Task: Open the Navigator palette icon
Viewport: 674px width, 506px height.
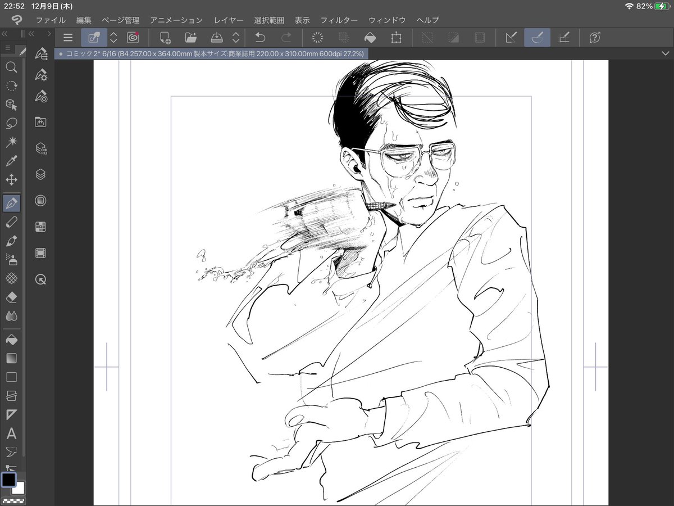Action: 40,279
